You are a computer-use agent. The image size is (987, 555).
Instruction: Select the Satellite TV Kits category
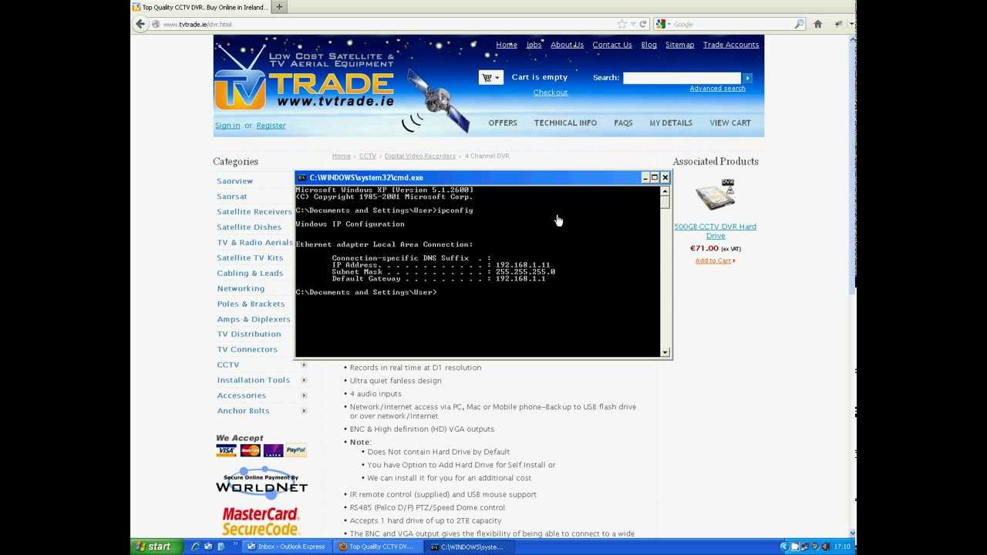point(250,257)
